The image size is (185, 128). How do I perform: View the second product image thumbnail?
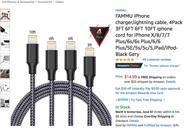pos(5,30)
